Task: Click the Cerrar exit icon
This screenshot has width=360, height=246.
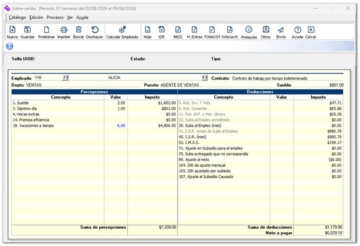Action: point(311,30)
